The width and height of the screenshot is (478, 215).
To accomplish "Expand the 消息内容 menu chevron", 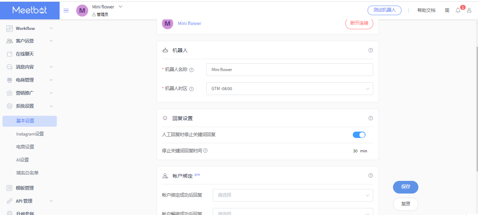I will pyautogui.click(x=51, y=67).
